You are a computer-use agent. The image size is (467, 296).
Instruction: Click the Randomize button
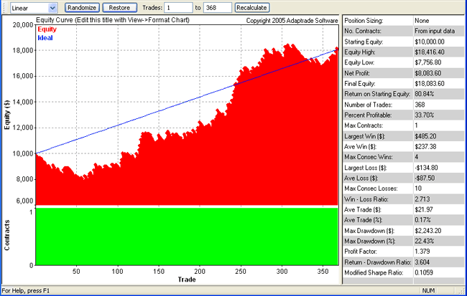(82, 8)
